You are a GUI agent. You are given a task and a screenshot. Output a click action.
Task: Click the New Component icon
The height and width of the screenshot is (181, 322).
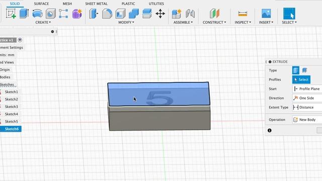pos(177,14)
